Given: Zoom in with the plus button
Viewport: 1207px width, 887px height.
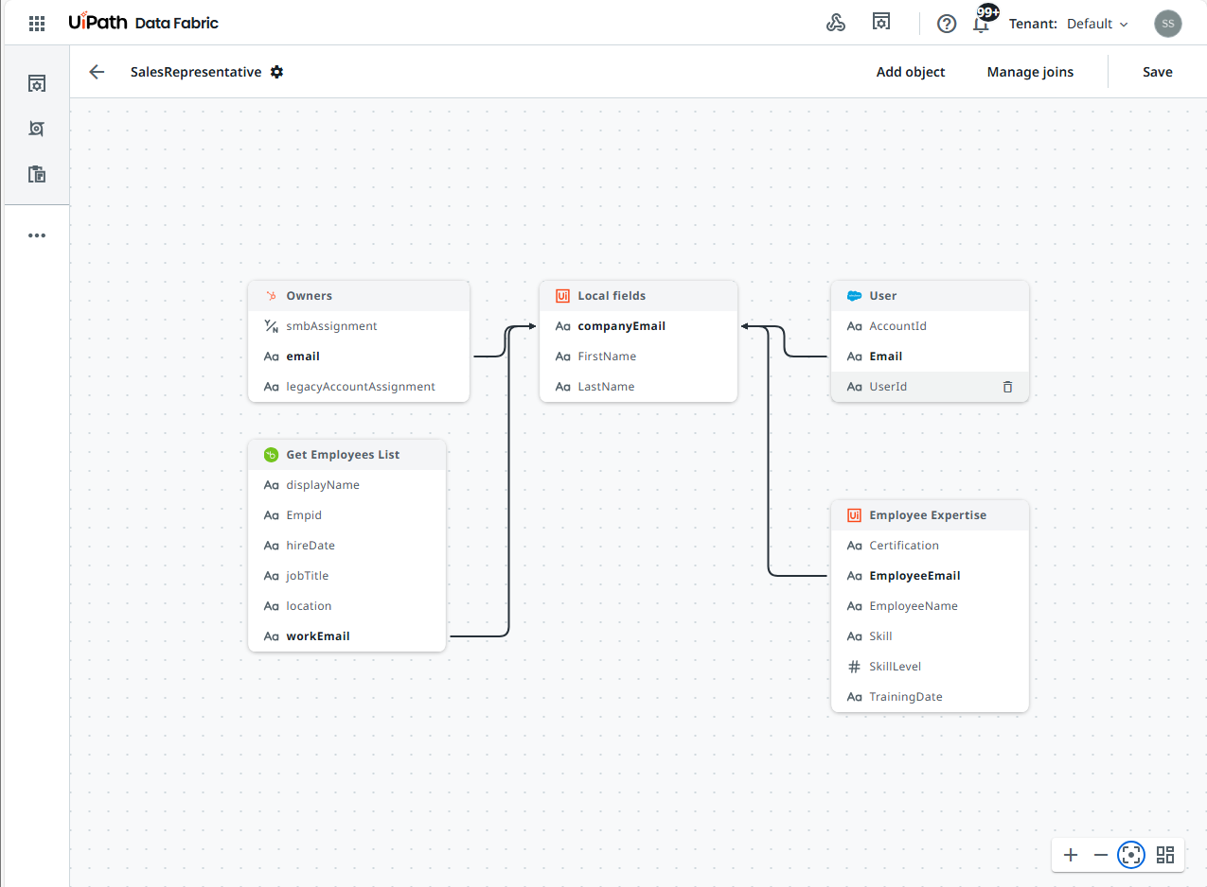Looking at the screenshot, I should tap(1071, 855).
